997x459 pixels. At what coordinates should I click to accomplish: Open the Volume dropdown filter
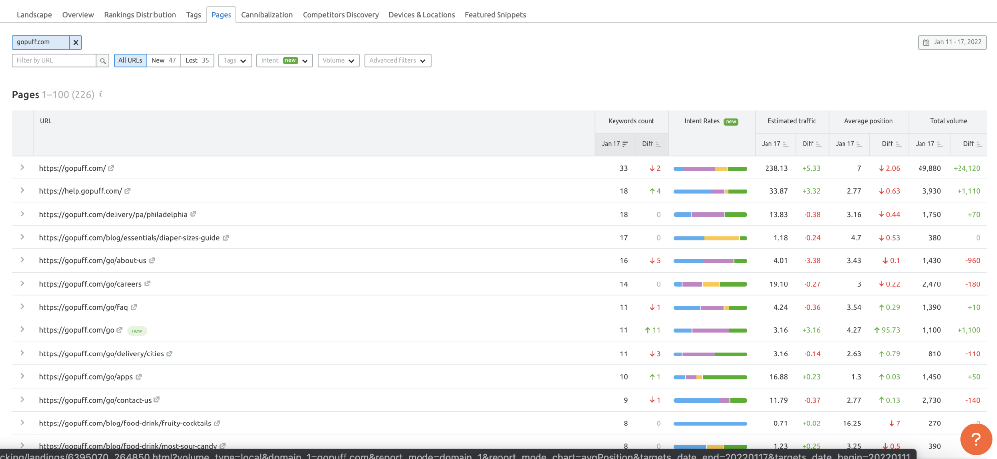click(x=339, y=61)
